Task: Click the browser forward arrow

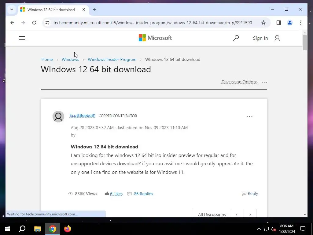Action: [x=23, y=23]
